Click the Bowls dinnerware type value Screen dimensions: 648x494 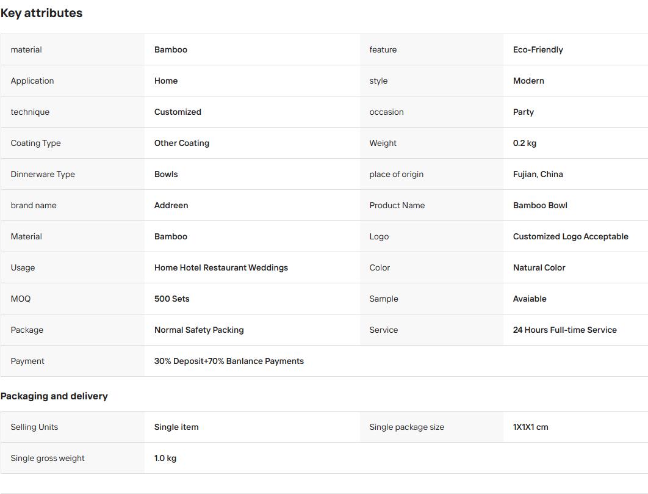[x=166, y=174]
